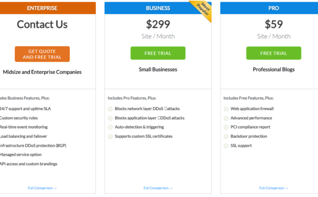Click checkmark beside Blocks application layer DDoS attacks
This screenshot has height=197, width=318.
point(110,118)
